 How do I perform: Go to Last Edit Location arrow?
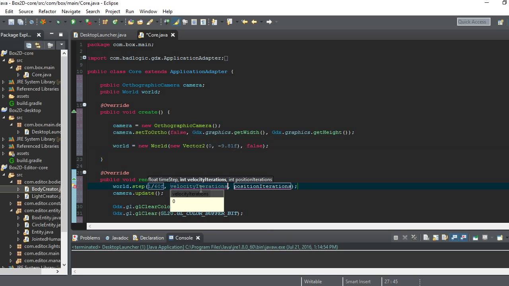pos(244,22)
